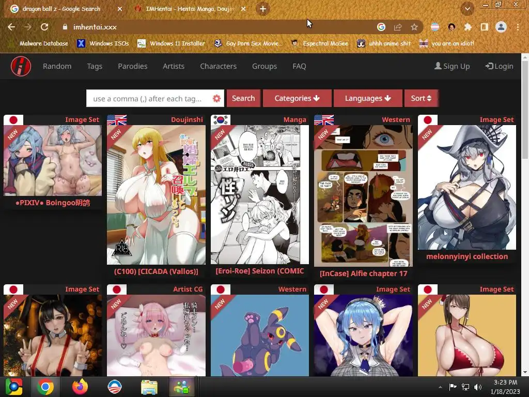The height and width of the screenshot is (397, 529).
Task: Click the UK flag on the Doujinshi card
Action: coord(117,120)
